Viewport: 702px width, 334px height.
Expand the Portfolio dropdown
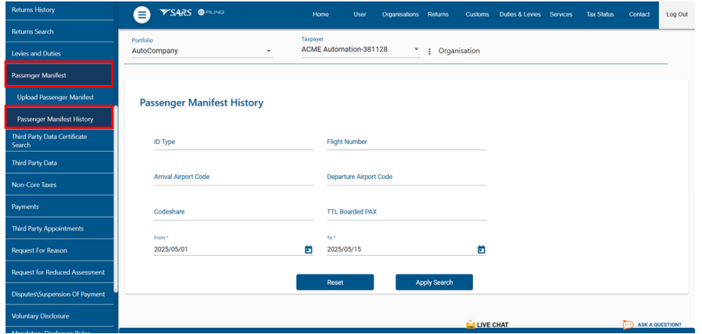coord(268,51)
